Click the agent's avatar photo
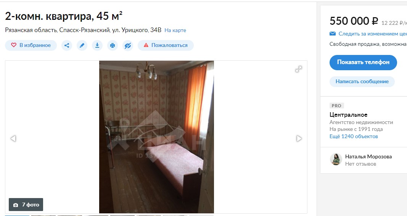This screenshot has width=407, height=216. tap(336, 159)
